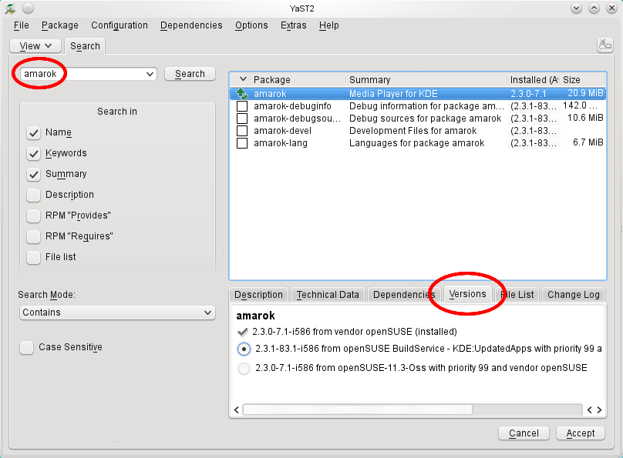Image resolution: width=623 pixels, height=458 pixels.
Task: Switch to the Change Log tab
Action: (573, 295)
